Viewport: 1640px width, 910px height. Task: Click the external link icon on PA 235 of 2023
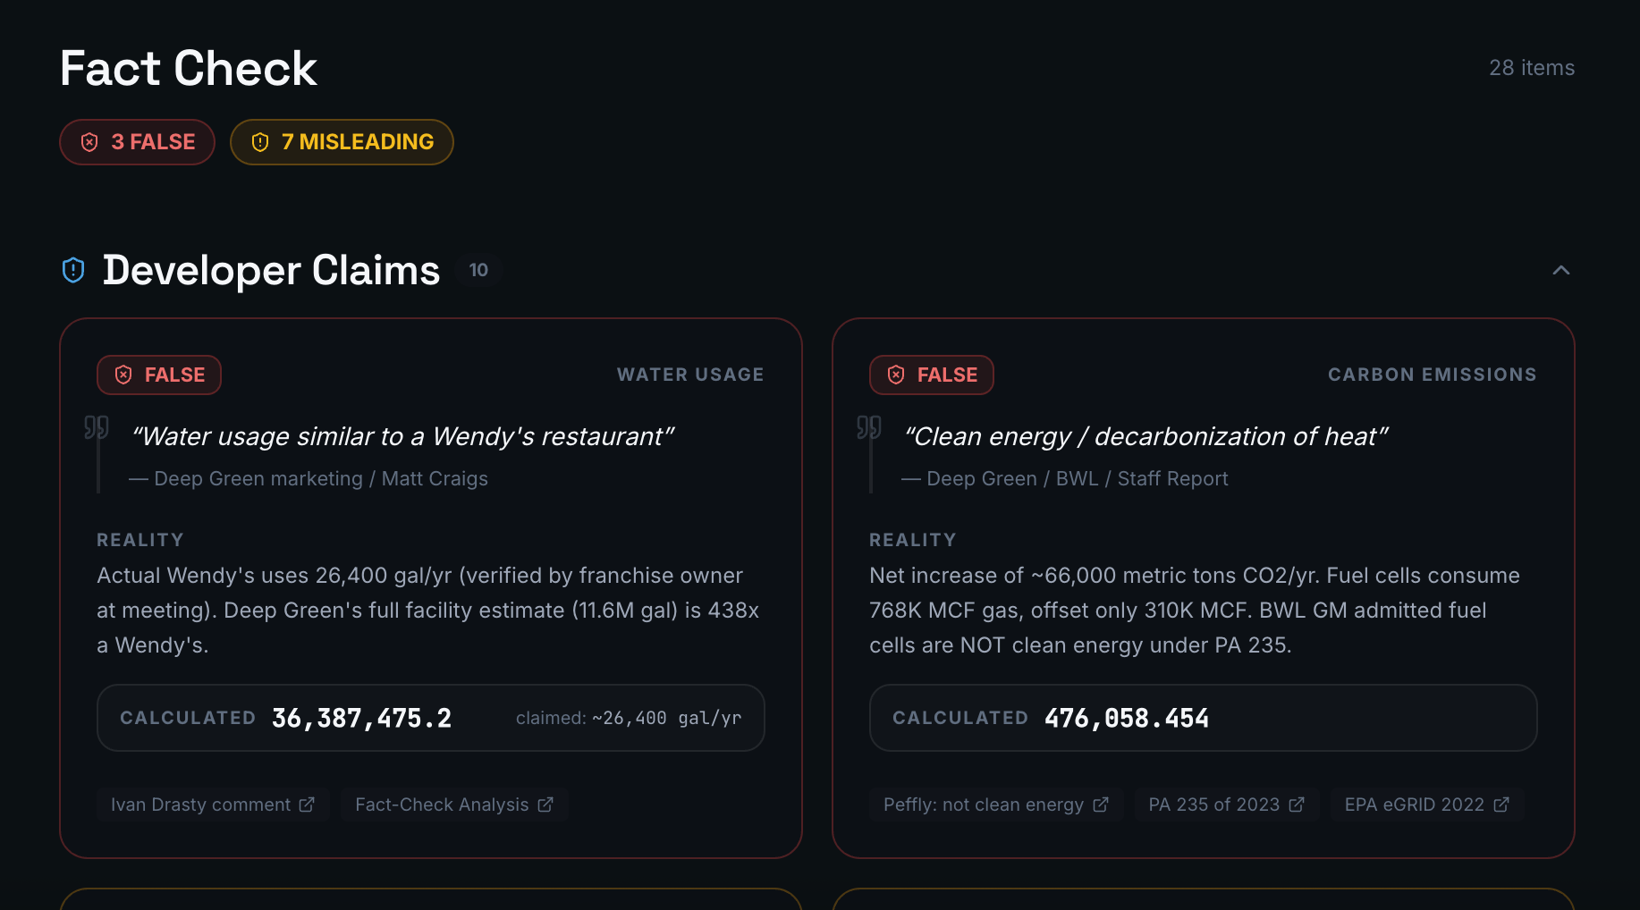pyautogui.click(x=1298, y=804)
